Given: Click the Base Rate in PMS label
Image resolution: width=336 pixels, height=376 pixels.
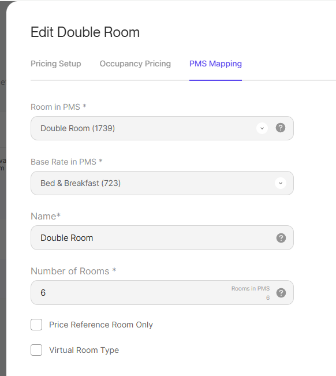Looking at the screenshot, I should click(x=66, y=162).
